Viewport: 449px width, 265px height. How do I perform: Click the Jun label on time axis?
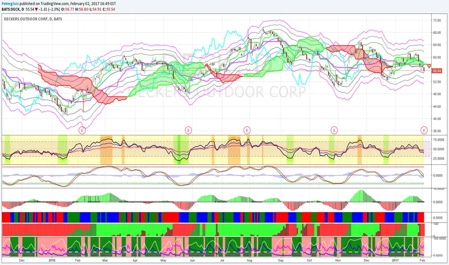coord(192,260)
